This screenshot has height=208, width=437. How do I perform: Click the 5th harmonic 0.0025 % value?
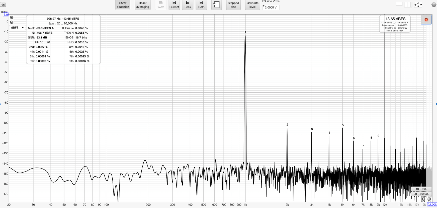(81, 52)
